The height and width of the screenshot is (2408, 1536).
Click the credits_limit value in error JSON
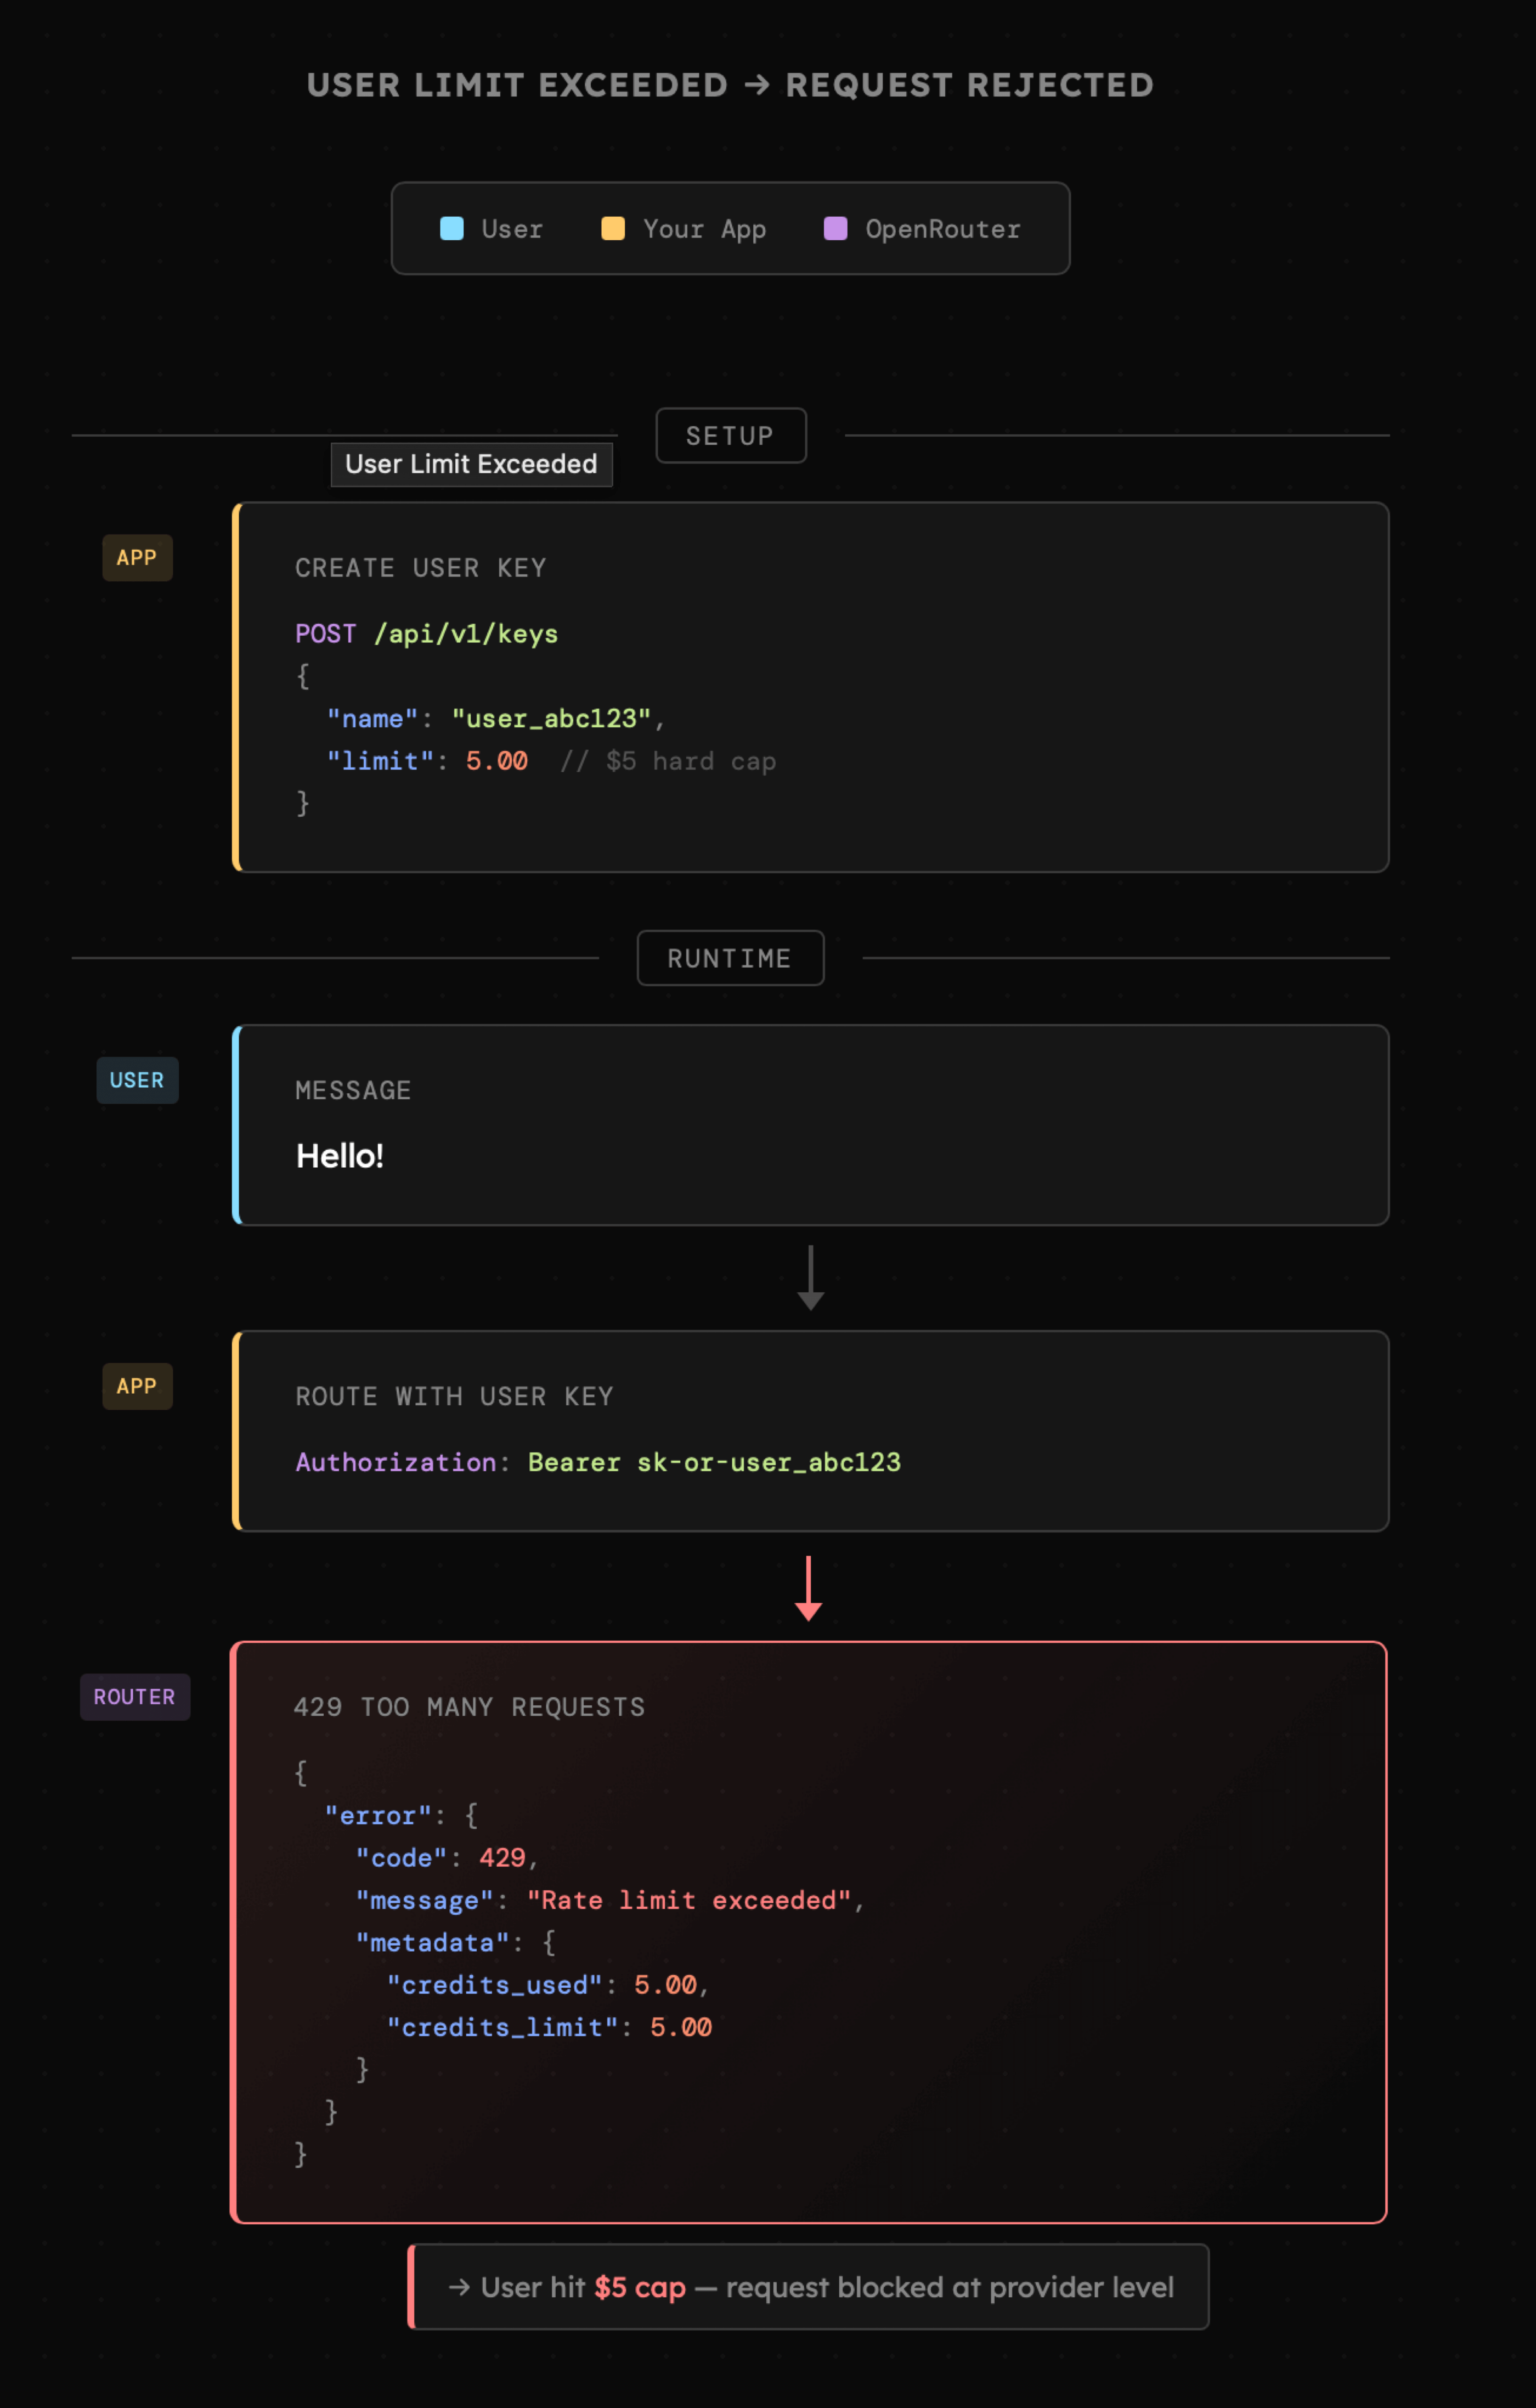(680, 2027)
